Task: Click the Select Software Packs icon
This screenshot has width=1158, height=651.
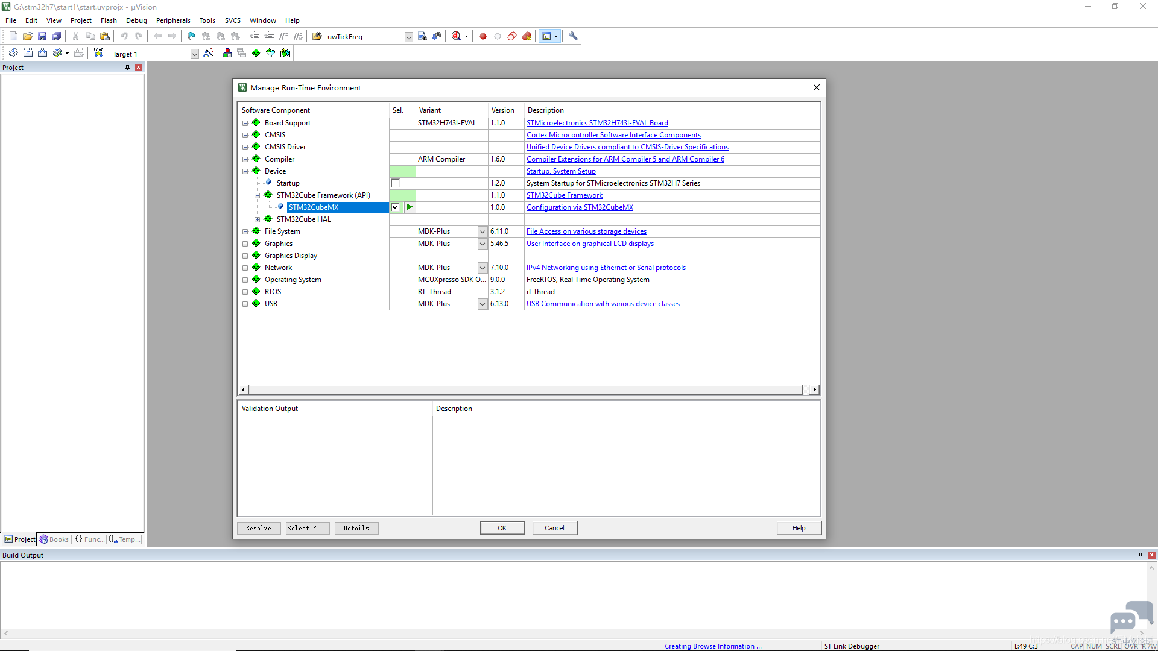Action: (271, 53)
